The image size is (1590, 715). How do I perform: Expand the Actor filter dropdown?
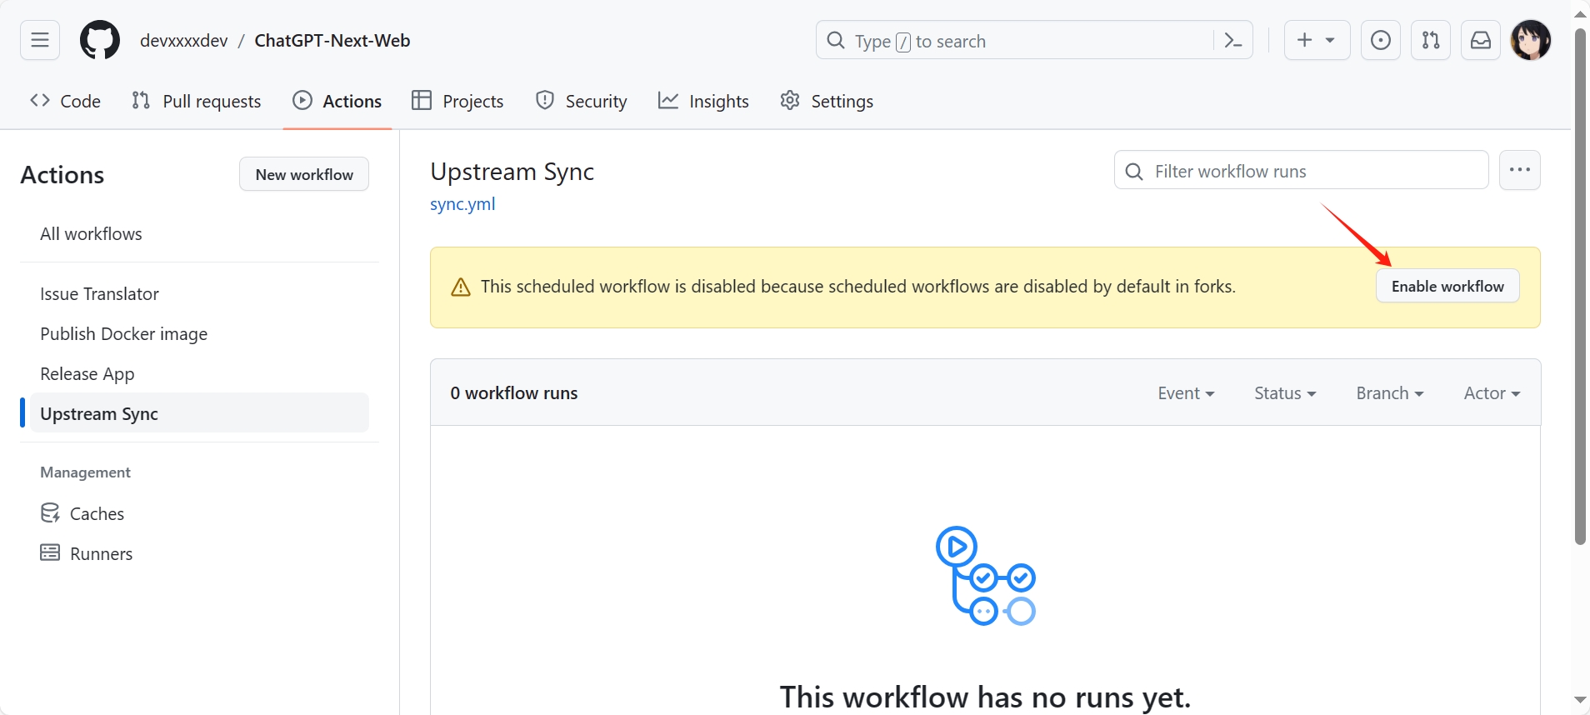point(1492,392)
